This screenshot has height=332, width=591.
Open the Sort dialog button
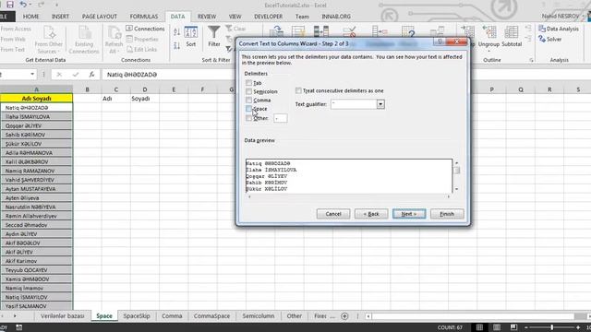coord(191,37)
